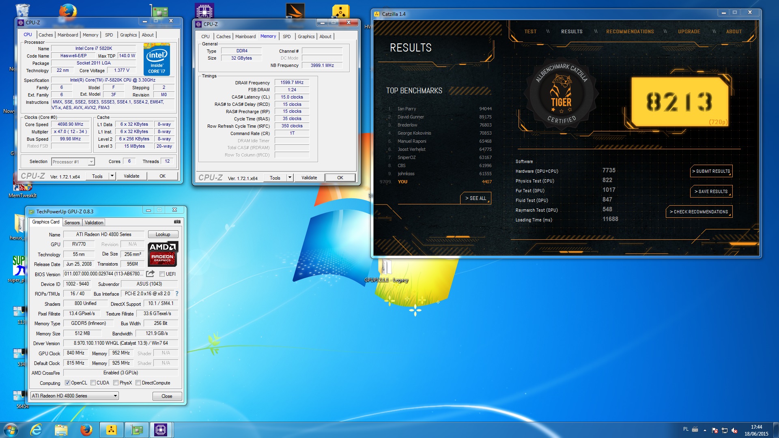The width and height of the screenshot is (779, 438).
Task: Expand Tools arrow in Memory-tab CPU-Z window
Action: tap(290, 178)
